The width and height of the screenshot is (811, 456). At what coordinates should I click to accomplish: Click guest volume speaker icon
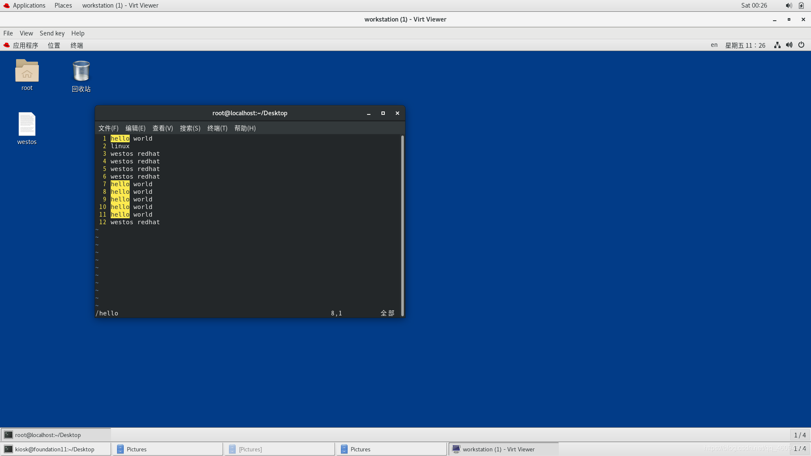pos(789,45)
